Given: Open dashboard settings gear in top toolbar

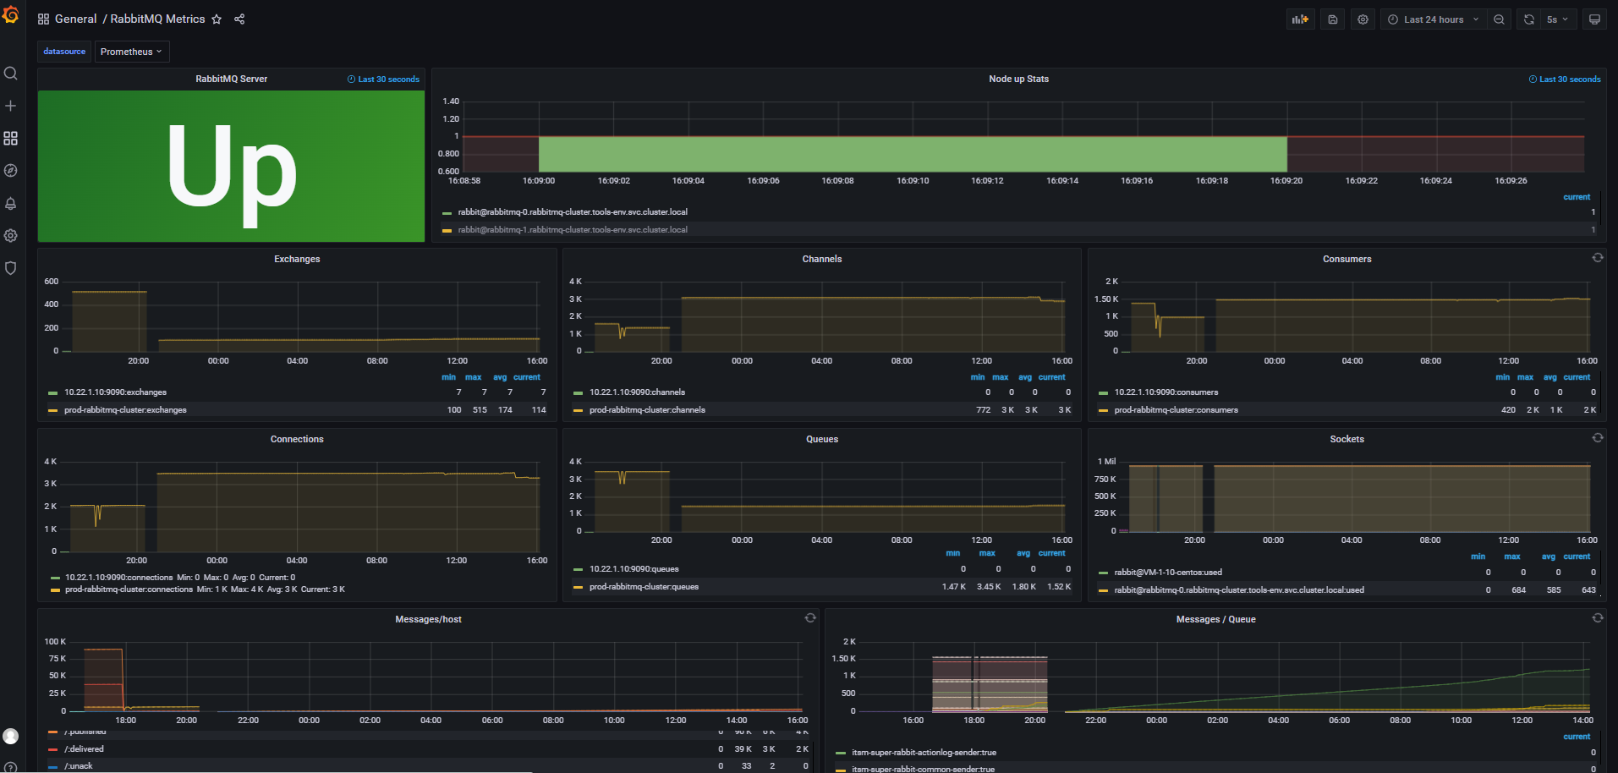Looking at the screenshot, I should pyautogui.click(x=1363, y=19).
